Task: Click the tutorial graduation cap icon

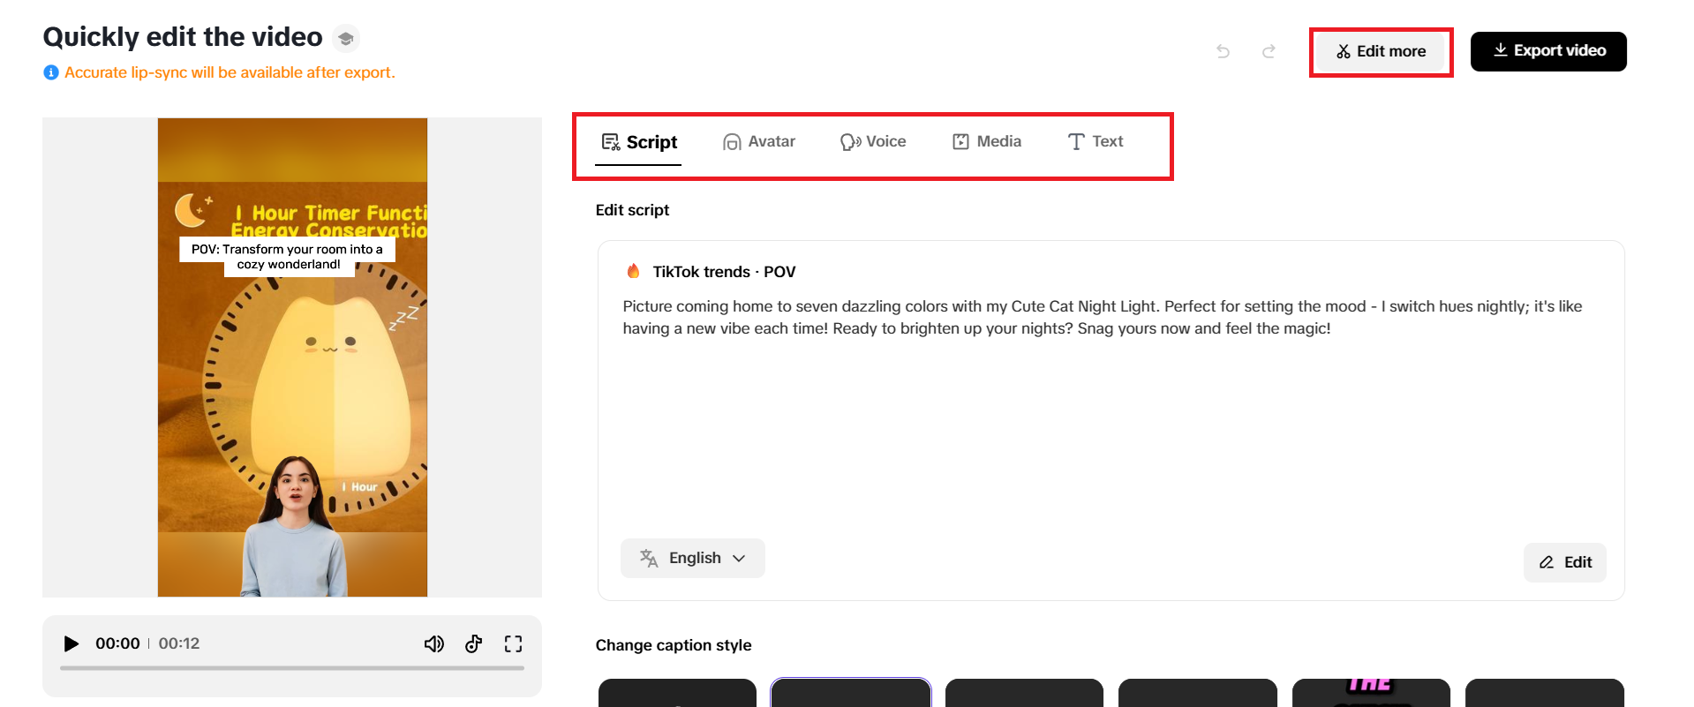Action: (x=346, y=39)
